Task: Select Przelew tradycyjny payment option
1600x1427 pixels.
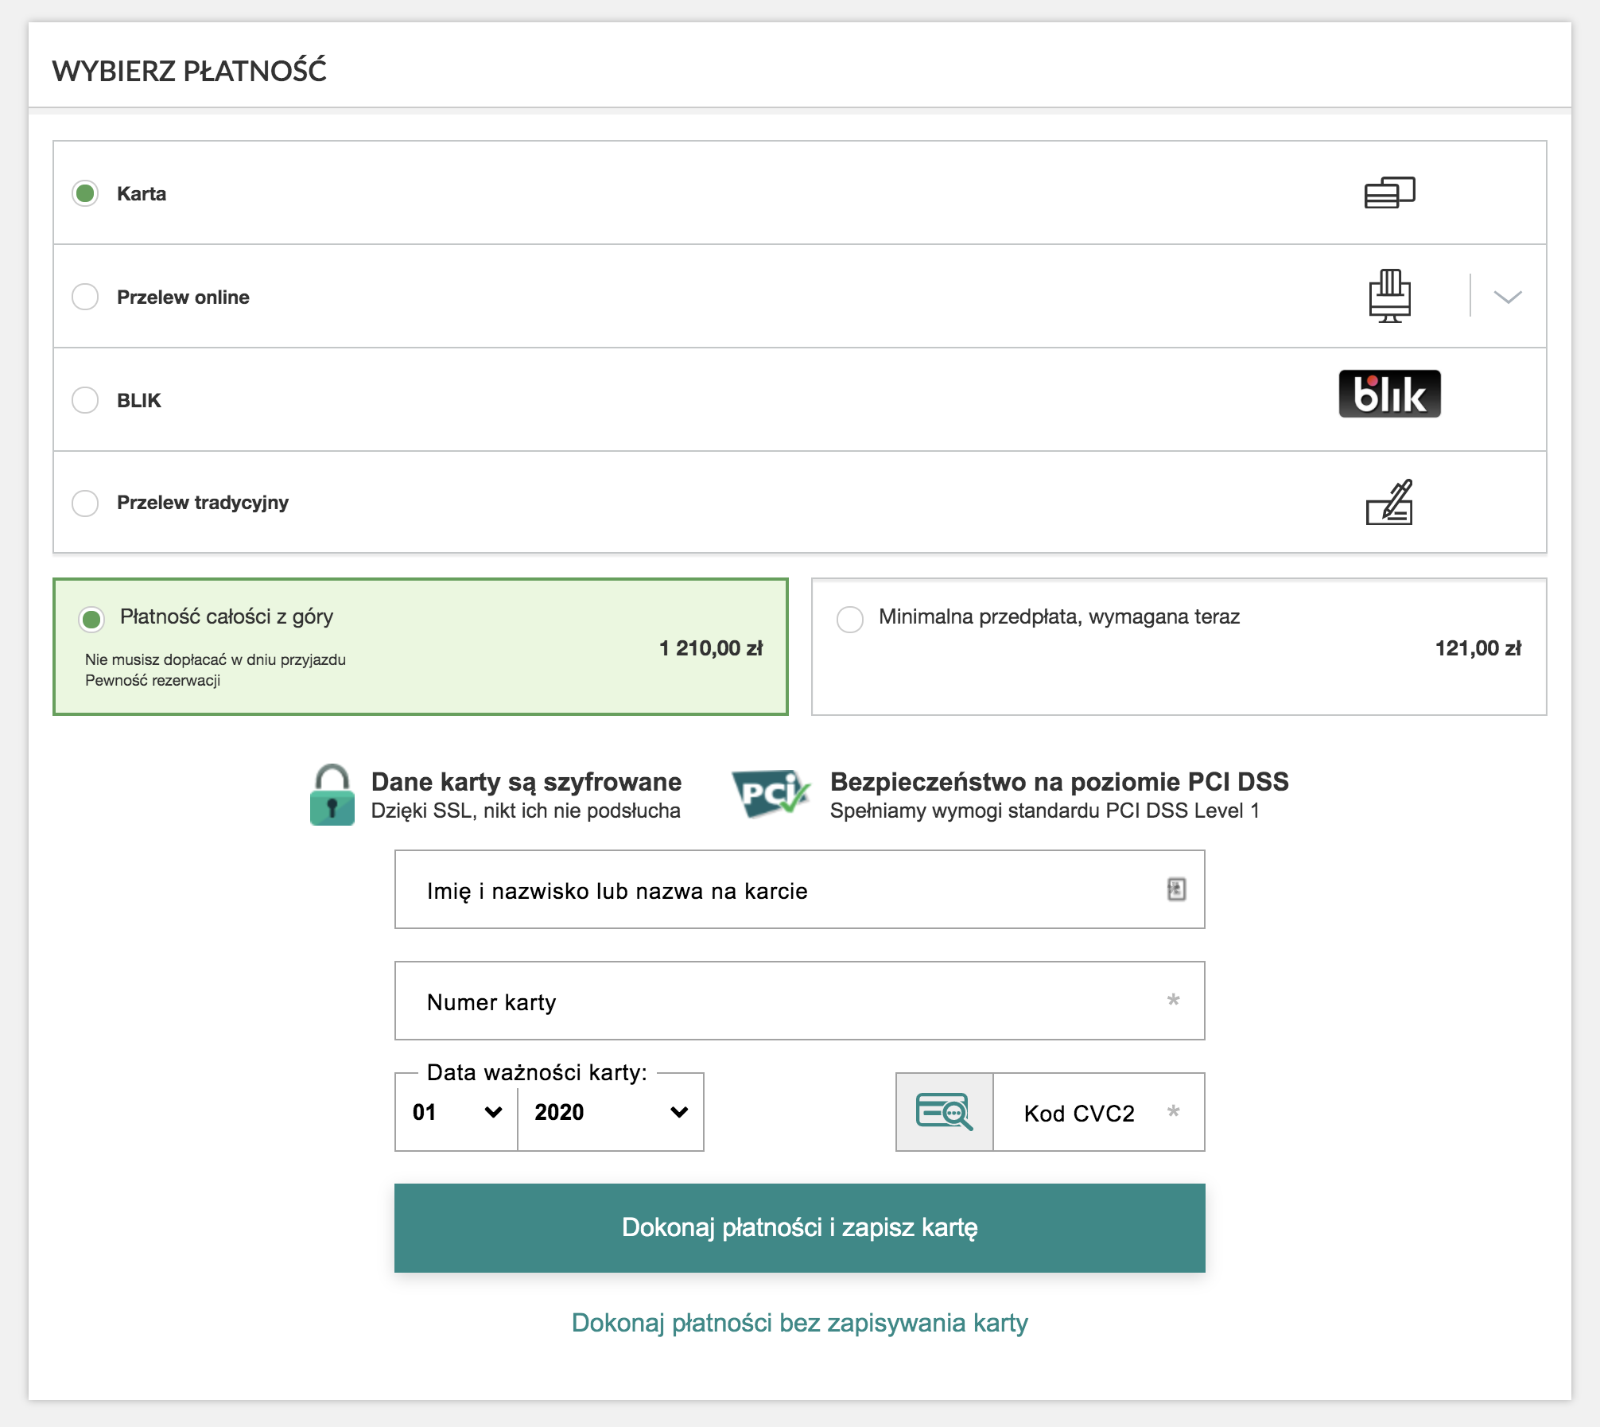Action: click(x=85, y=503)
